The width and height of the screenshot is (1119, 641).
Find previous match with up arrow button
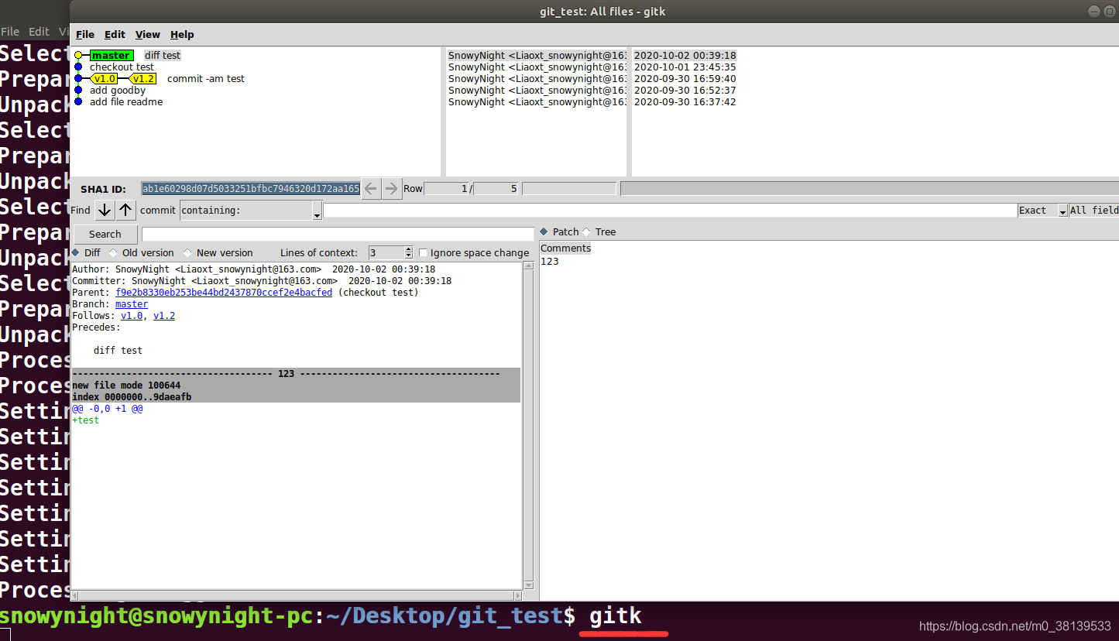[x=125, y=210]
